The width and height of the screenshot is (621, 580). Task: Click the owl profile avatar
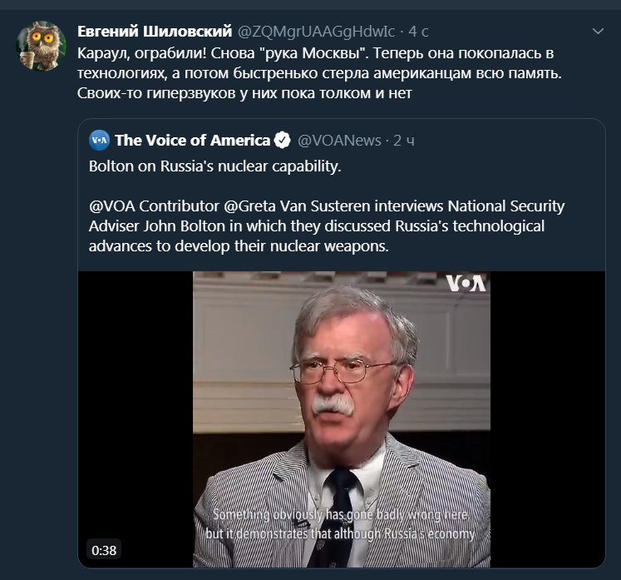[x=42, y=47]
